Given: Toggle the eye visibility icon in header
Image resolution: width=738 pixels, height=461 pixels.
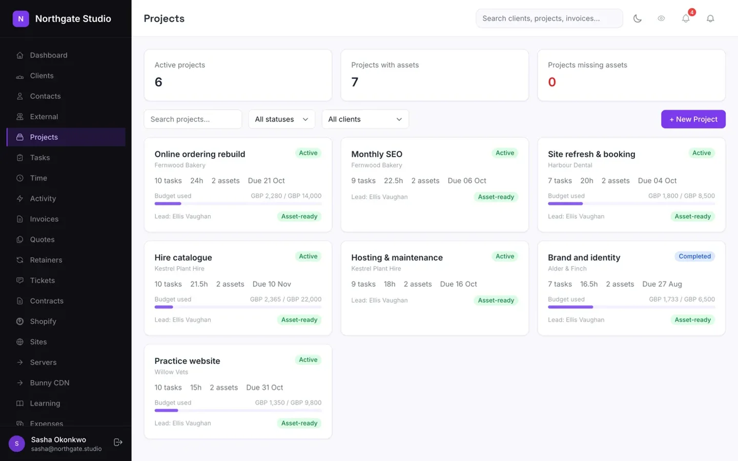Looking at the screenshot, I should (661, 18).
